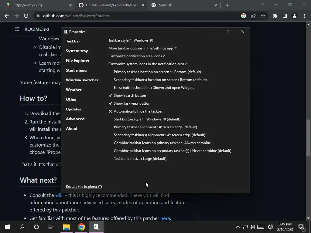Viewport: 311px width, 233px height.
Task: Open Chrome three-dot menu
Action: [304, 16]
